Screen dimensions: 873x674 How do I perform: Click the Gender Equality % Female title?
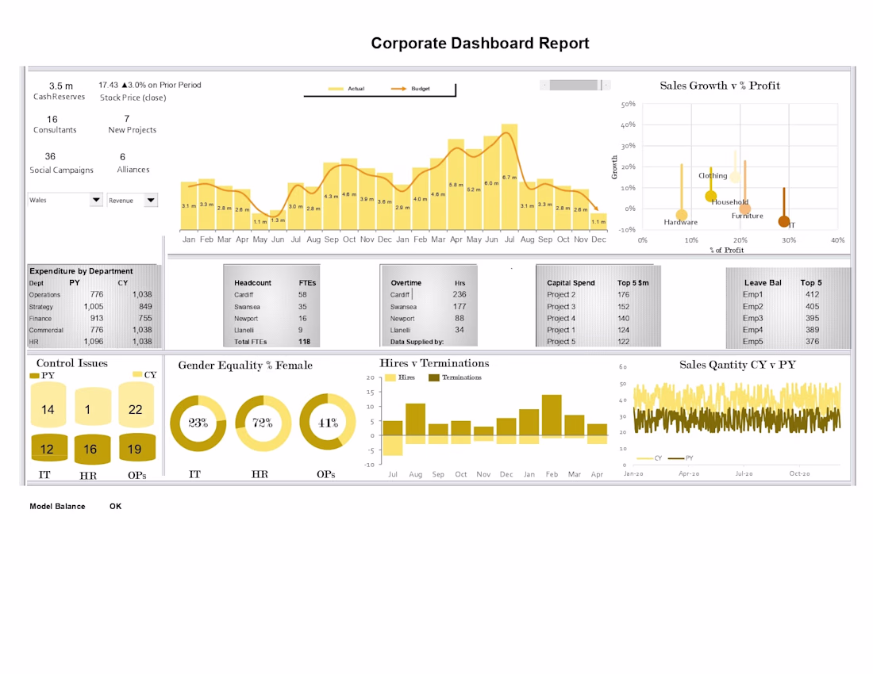(x=245, y=366)
